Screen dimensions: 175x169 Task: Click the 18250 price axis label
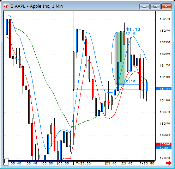(x=165, y=31)
